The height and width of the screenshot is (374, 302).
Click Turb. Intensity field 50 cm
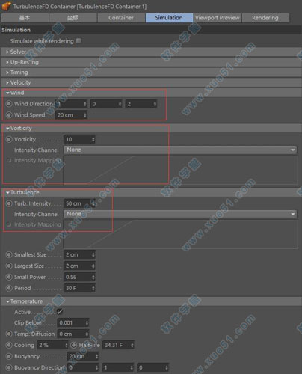pos(79,203)
